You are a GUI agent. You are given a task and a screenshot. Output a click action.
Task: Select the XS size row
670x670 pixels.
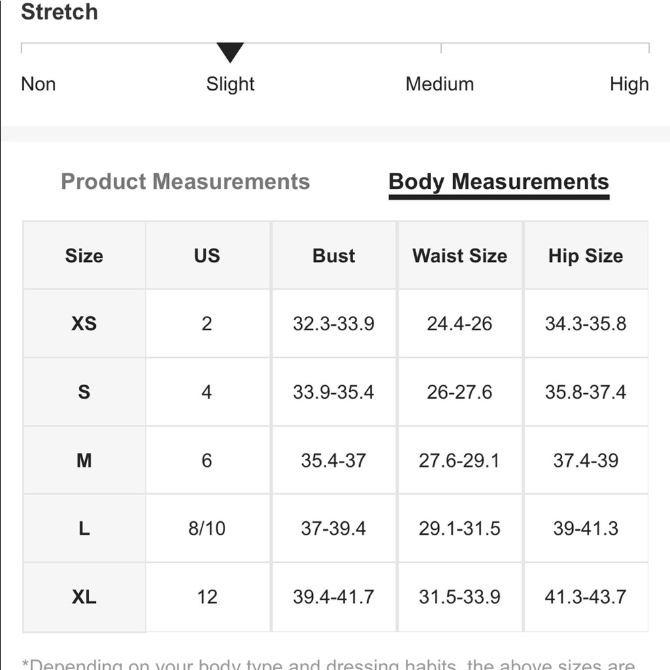[335, 324]
